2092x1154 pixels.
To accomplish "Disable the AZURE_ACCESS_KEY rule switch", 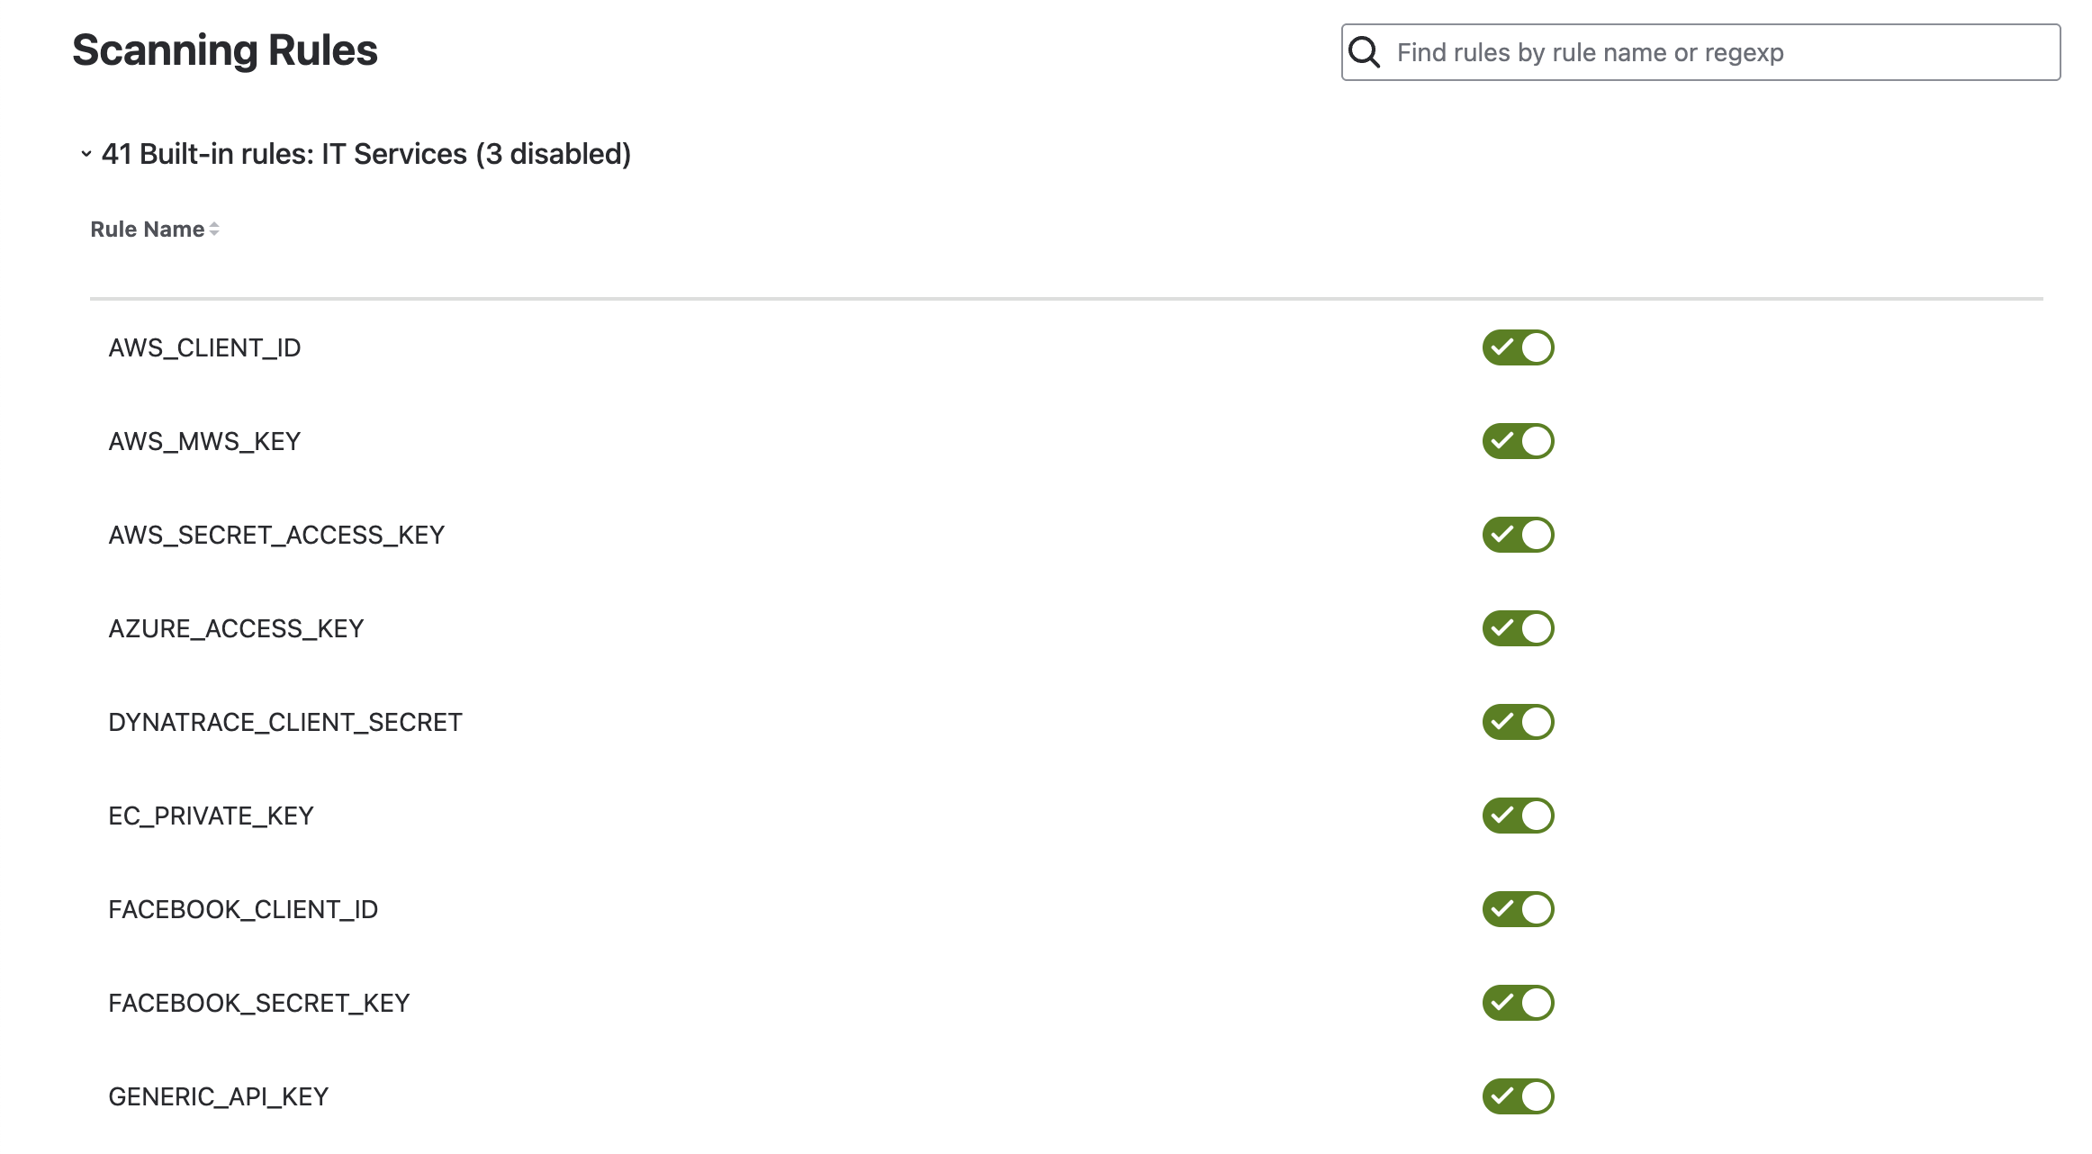I will (1518, 628).
